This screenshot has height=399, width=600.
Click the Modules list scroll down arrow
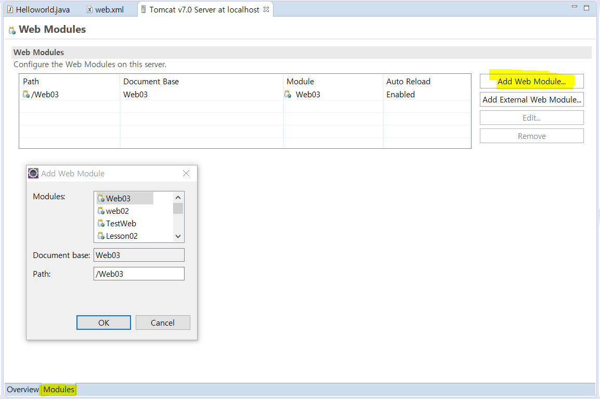tap(178, 236)
